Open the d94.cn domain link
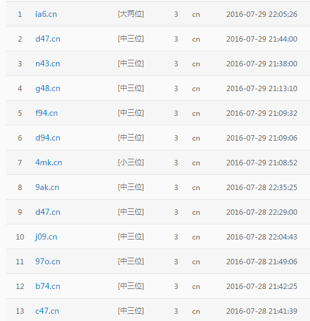 [x=48, y=138]
